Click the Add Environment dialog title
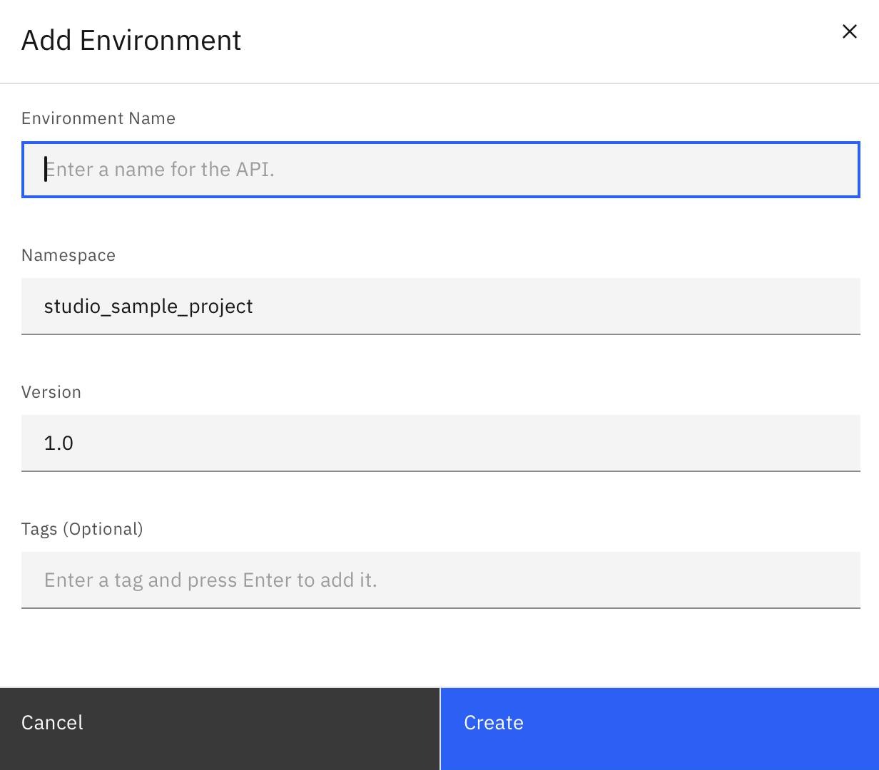The image size is (879, 770). [x=131, y=40]
